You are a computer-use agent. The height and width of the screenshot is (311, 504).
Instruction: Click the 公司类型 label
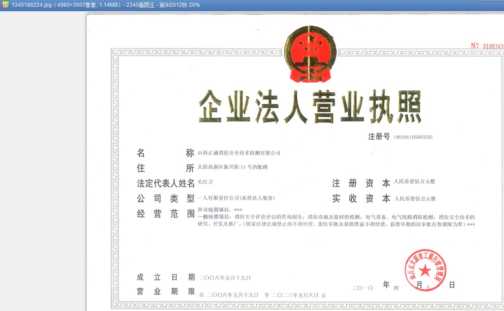point(166,199)
